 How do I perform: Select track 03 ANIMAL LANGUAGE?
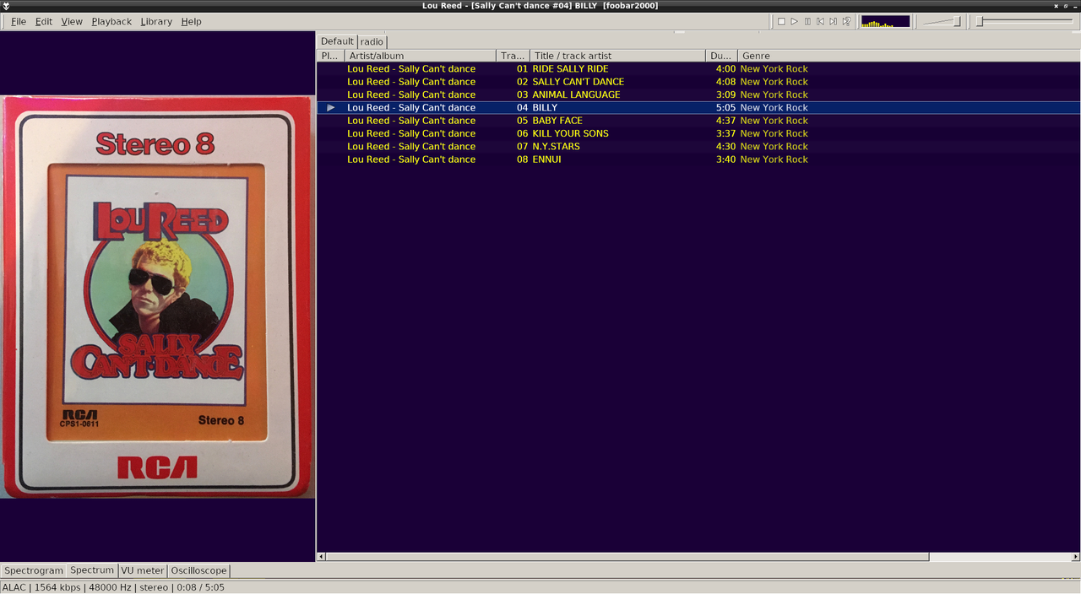click(x=698, y=94)
